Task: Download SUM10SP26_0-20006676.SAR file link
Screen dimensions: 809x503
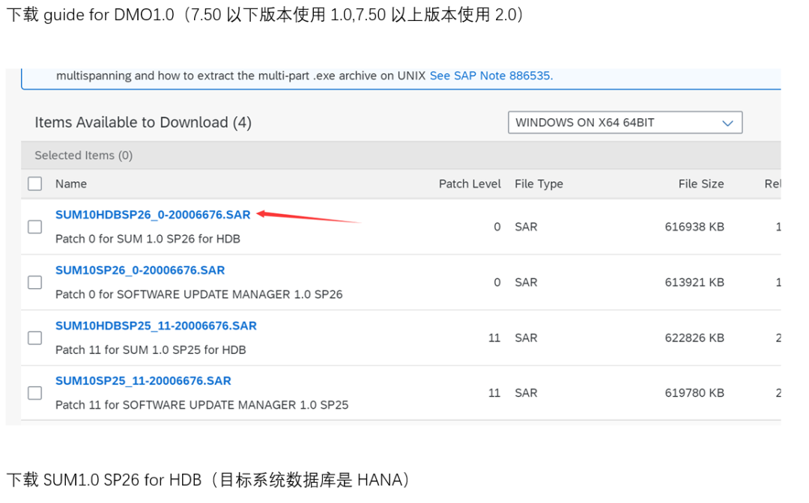Action: point(140,270)
